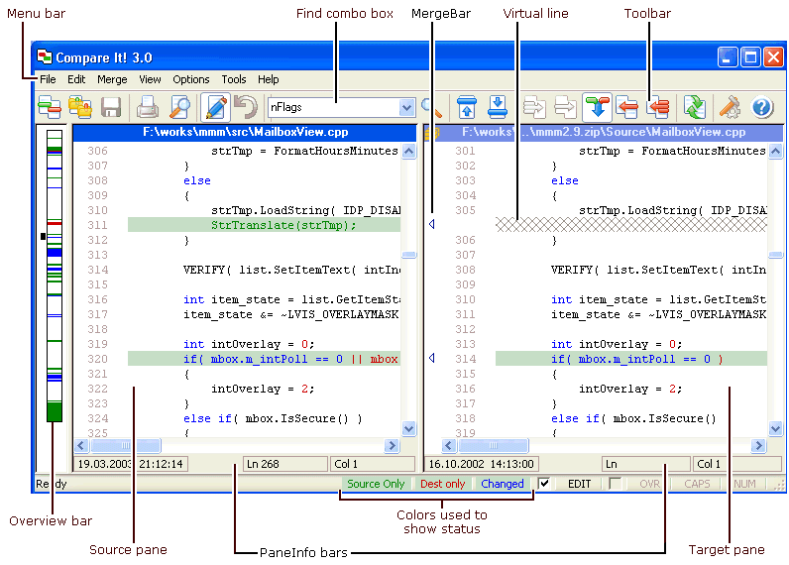Image resolution: width=789 pixels, height=565 pixels.
Task: Click source pane horizontal scroll right arrow
Action: pos(392,445)
